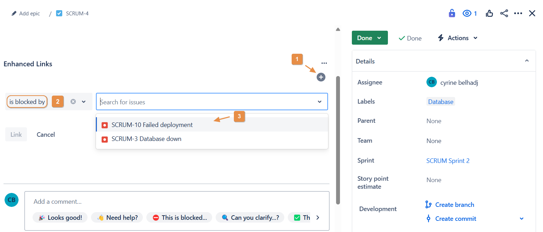Click the thumbs up vote icon
This screenshot has width=543, height=232.
(x=489, y=14)
